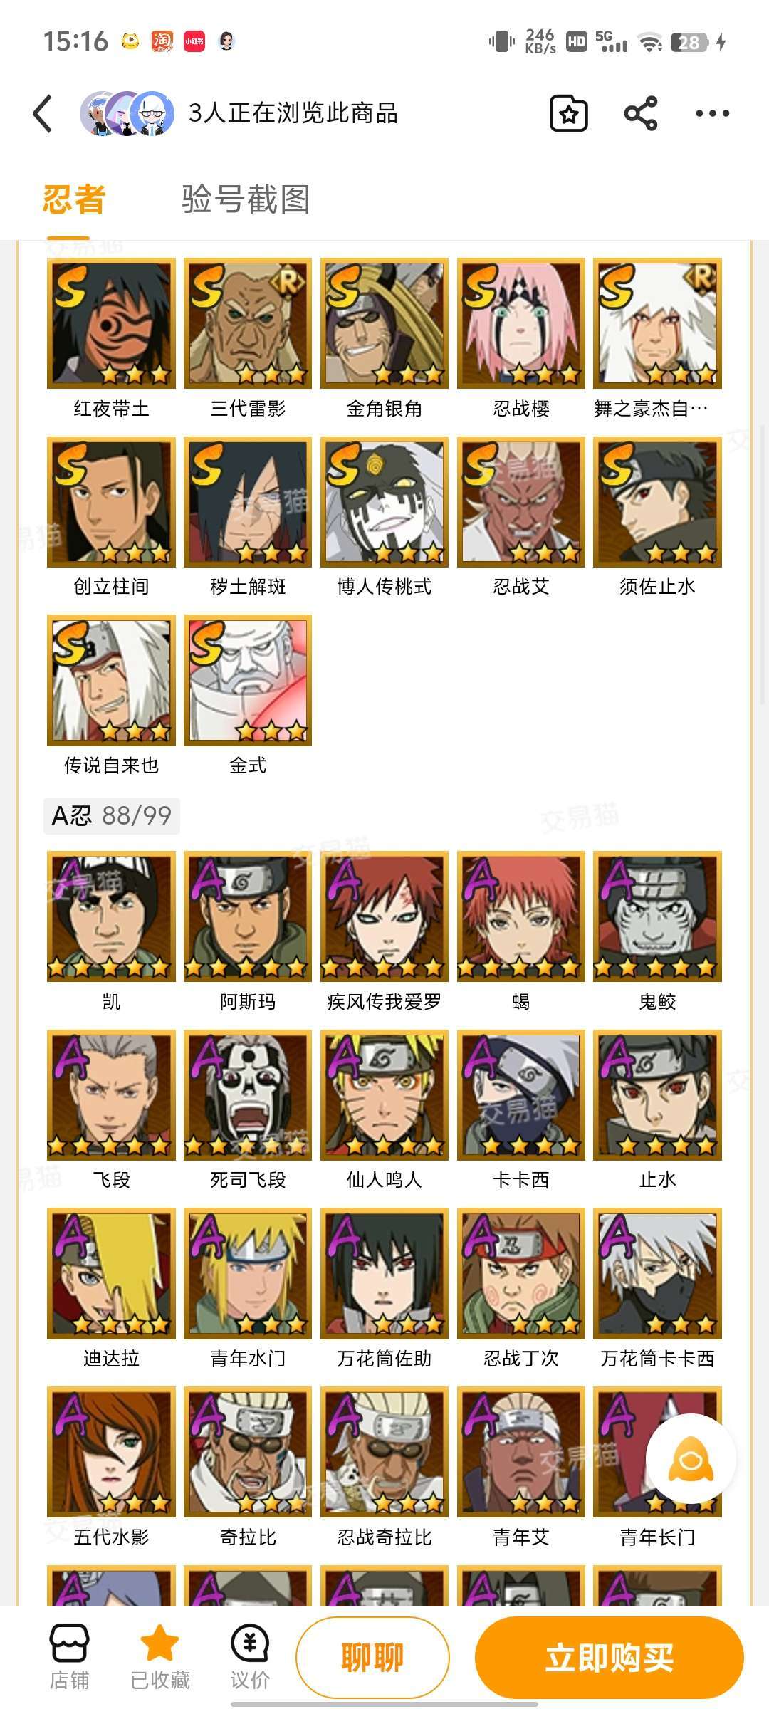Tap the star favorites icon in header

click(569, 114)
